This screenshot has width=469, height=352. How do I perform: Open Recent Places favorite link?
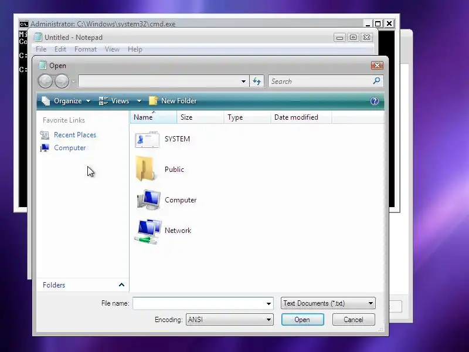coord(75,135)
